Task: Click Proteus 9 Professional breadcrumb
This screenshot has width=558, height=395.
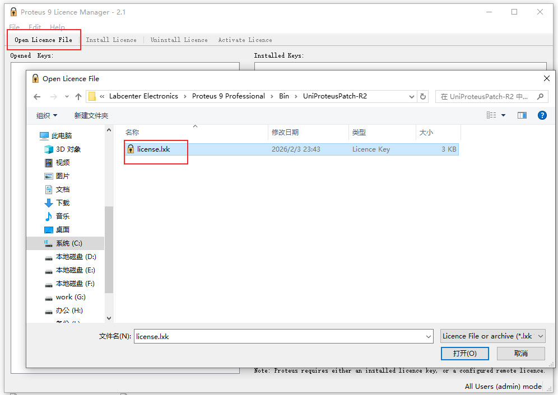Action: (x=228, y=96)
